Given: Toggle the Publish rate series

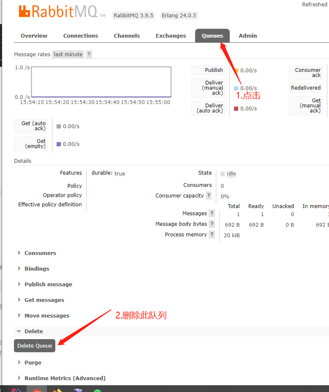Looking at the screenshot, I should click(208, 70).
